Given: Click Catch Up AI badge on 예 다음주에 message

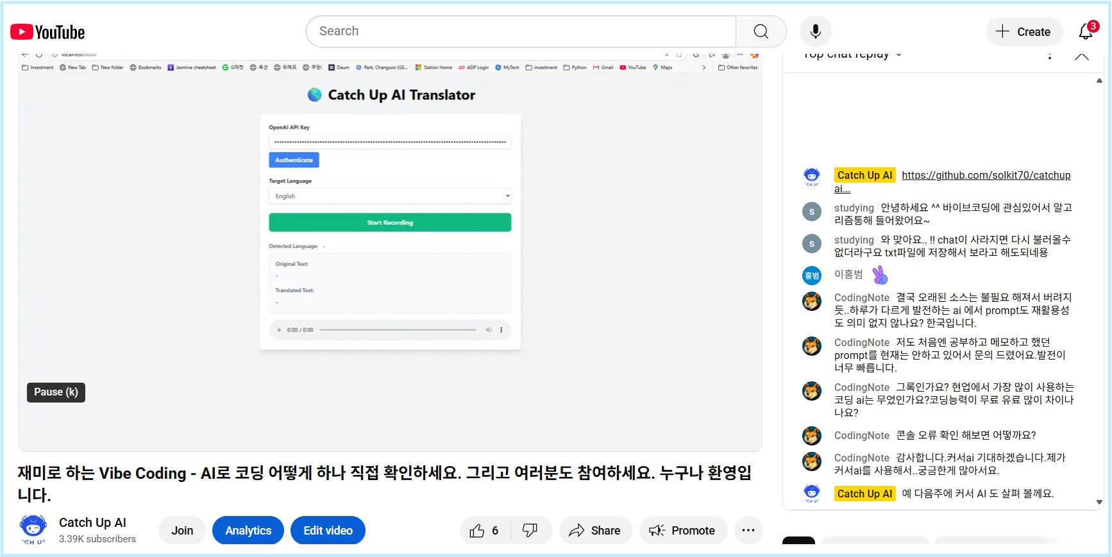Looking at the screenshot, I should (864, 494).
